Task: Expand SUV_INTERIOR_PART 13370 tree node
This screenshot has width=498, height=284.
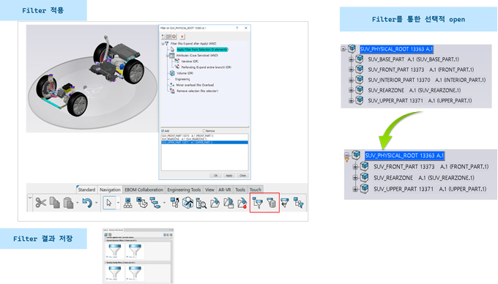Action: click(351, 80)
